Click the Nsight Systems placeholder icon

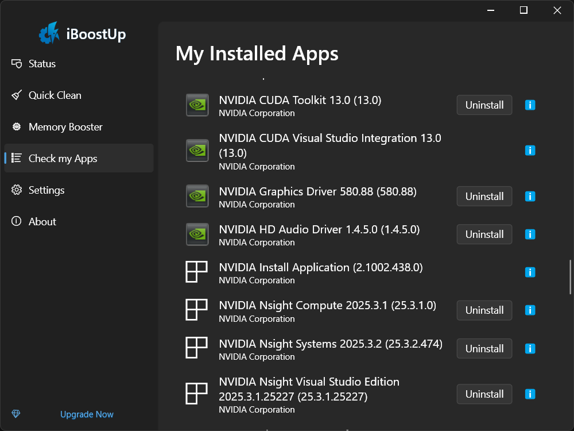pos(196,348)
